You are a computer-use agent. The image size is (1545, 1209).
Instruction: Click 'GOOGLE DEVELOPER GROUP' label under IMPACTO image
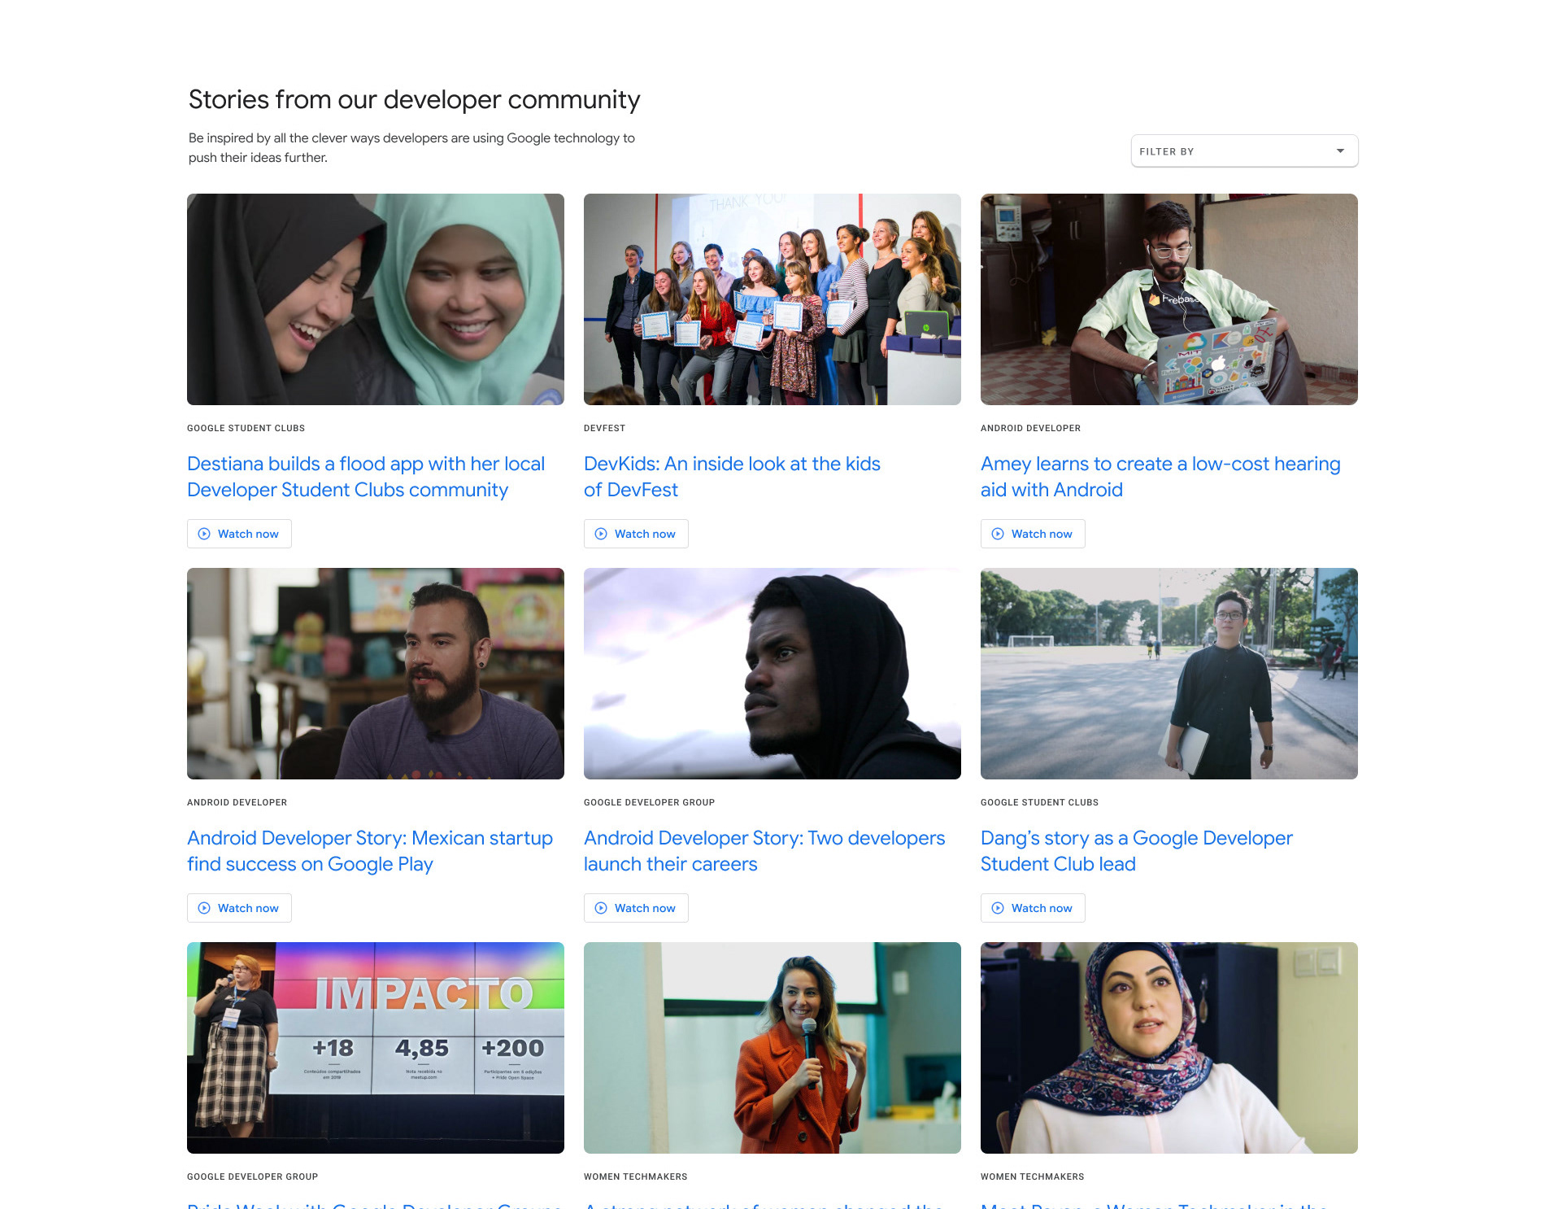pyautogui.click(x=252, y=1176)
